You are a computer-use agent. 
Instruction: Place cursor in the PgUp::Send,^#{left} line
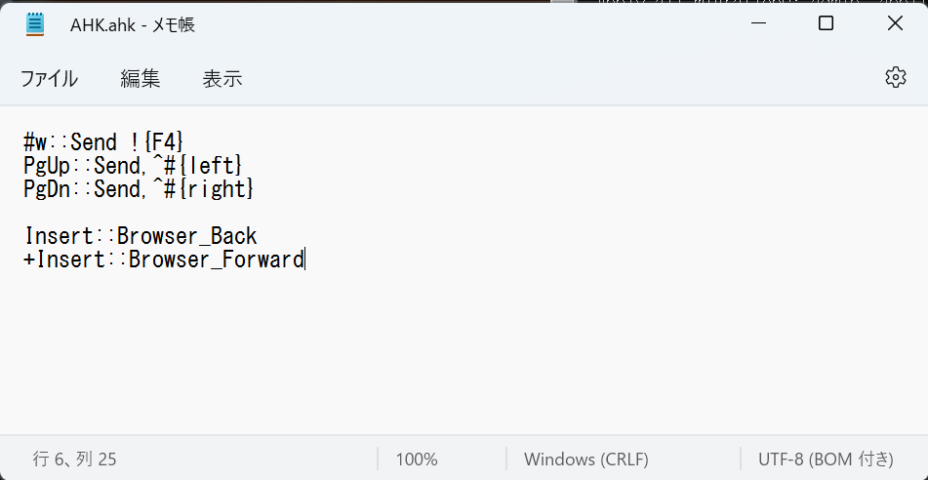pyautogui.click(x=133, y=166)
